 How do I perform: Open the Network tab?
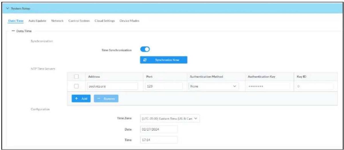pyautogui.click(x=57, y=21)
